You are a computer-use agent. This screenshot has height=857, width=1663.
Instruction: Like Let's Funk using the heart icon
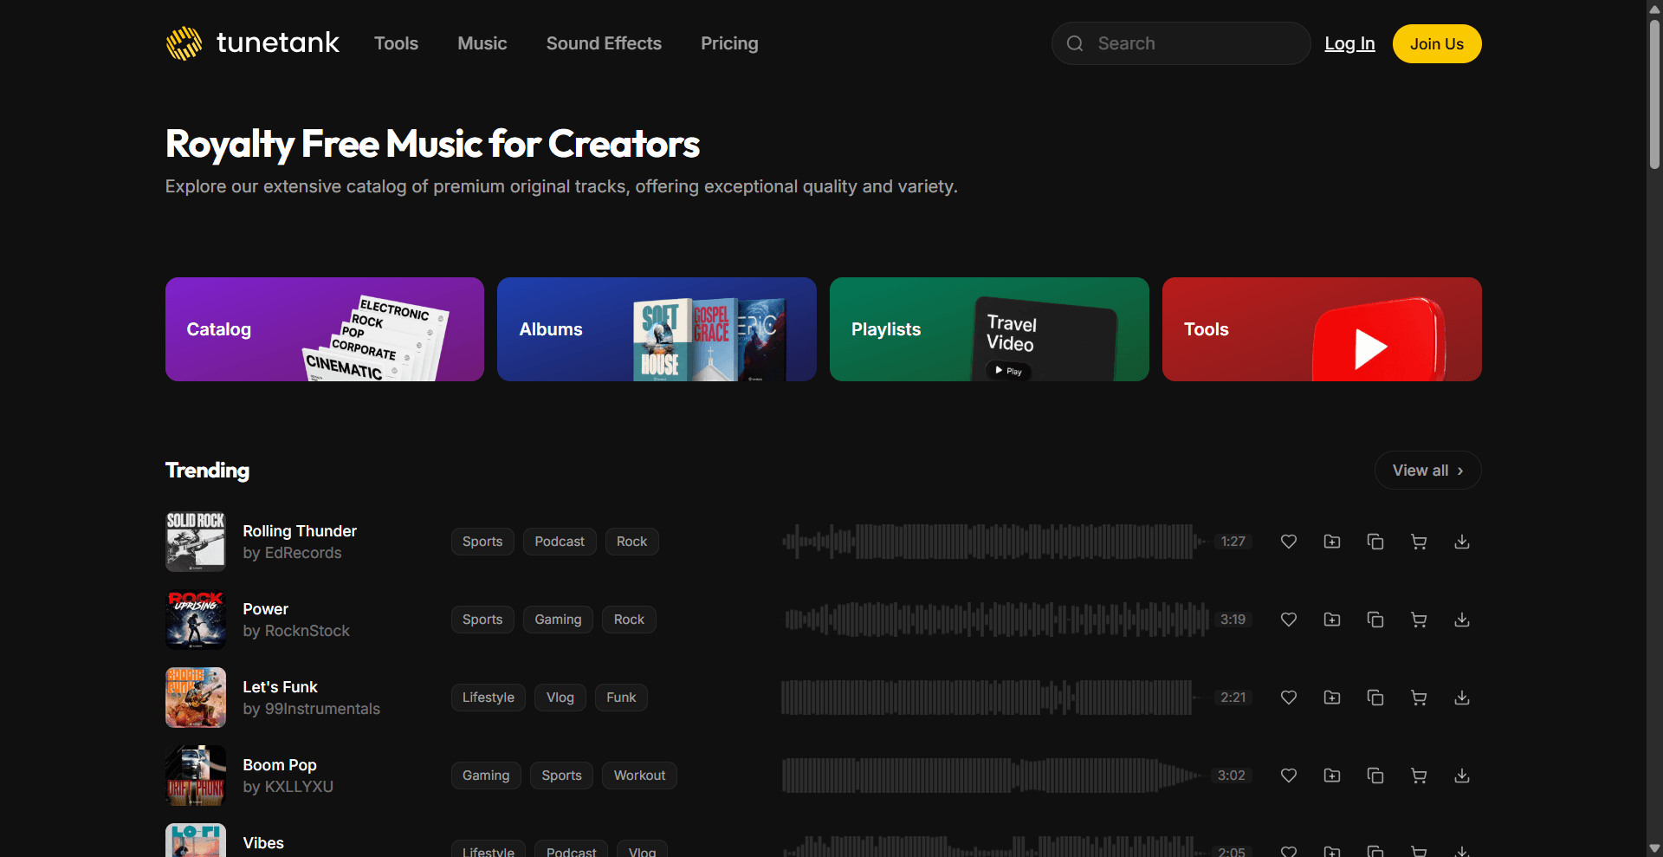click(x=1289, y=698)
